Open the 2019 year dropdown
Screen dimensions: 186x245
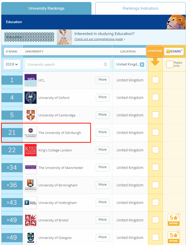(x=12, y=64)
